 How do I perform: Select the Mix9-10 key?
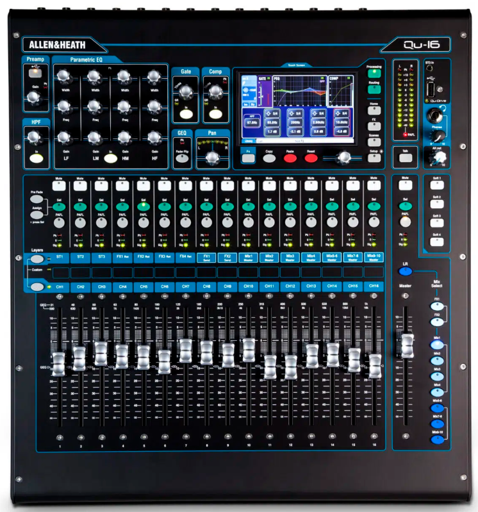click(x=437, y=440)
